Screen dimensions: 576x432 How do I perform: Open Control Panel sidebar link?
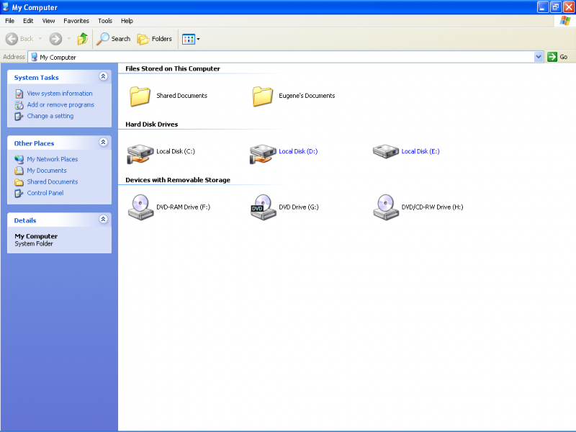(x=45, y=193)
